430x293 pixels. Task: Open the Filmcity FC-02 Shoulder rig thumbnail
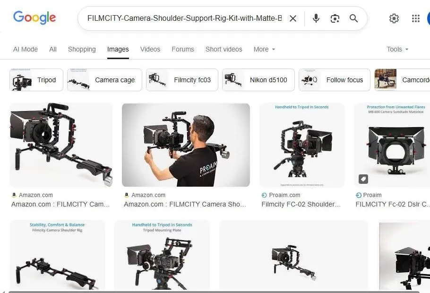point(301,145)
